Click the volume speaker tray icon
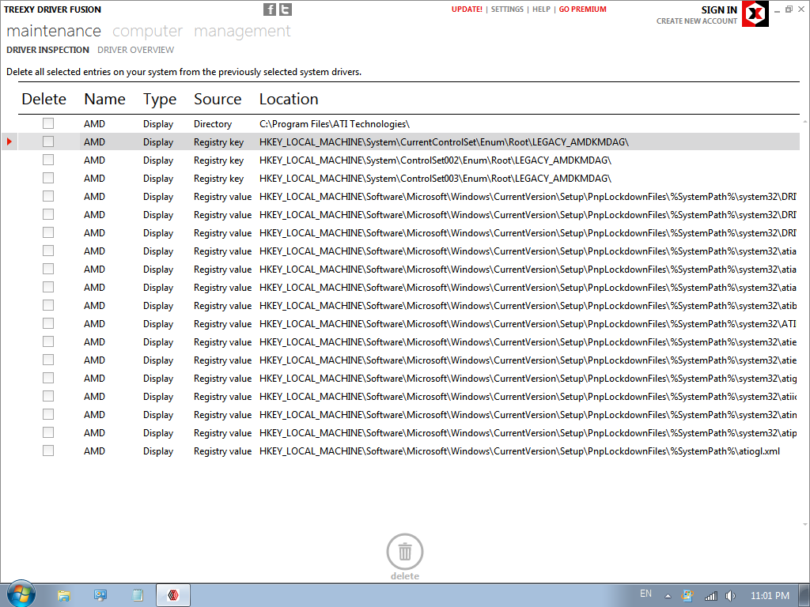This screenshot has width=810, height=607. [730, 596]
